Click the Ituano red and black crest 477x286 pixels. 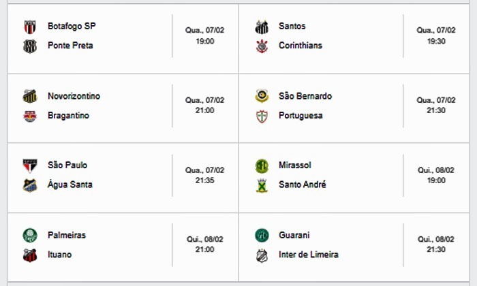point(30,255)
